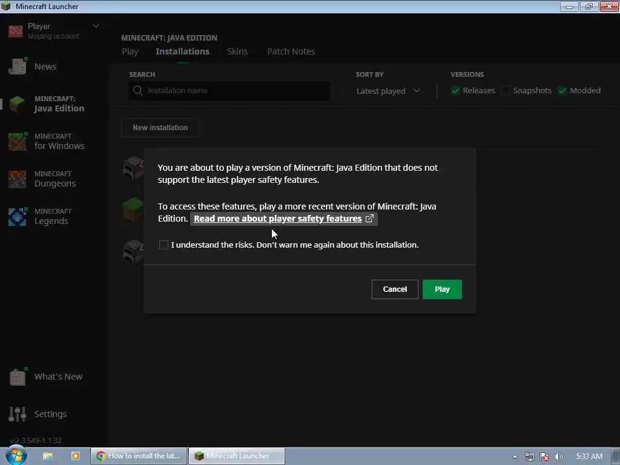
Task: Click the Action Center flag tray icon
Action: 544,457
